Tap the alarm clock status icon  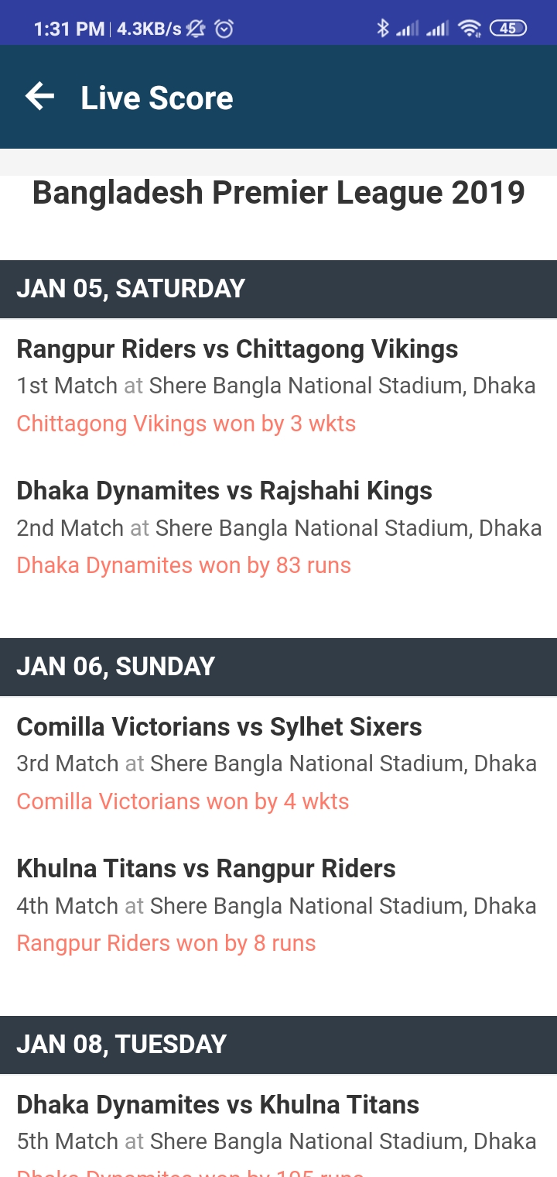(x=224, y=29)
